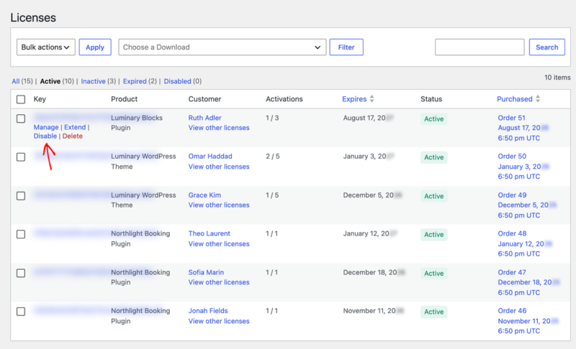The height and width of the screenshot is (349, 576).
Task: Click the Filter button
Action: point(346,47)
